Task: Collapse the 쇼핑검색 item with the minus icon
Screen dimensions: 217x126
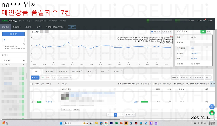Action: tap(23, 65)
